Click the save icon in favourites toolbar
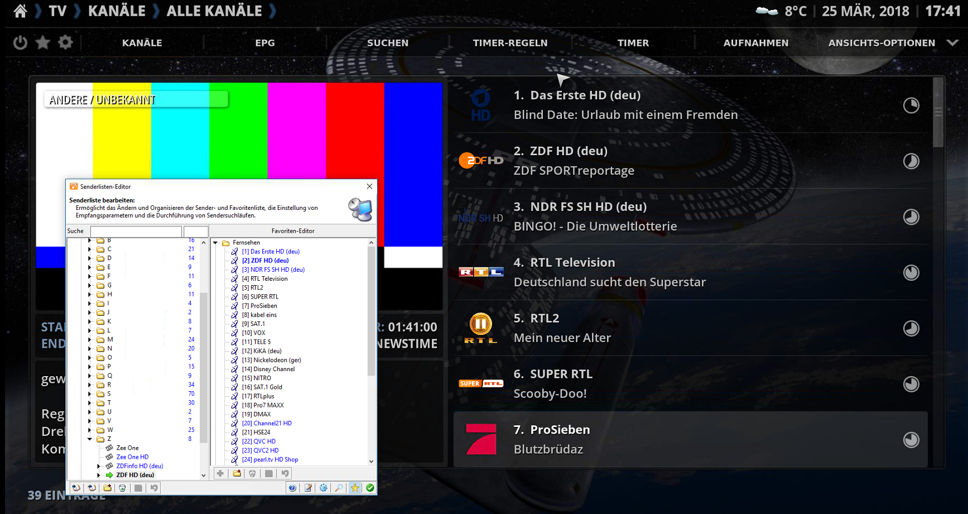The image size is (968, 514). point(269,473)
